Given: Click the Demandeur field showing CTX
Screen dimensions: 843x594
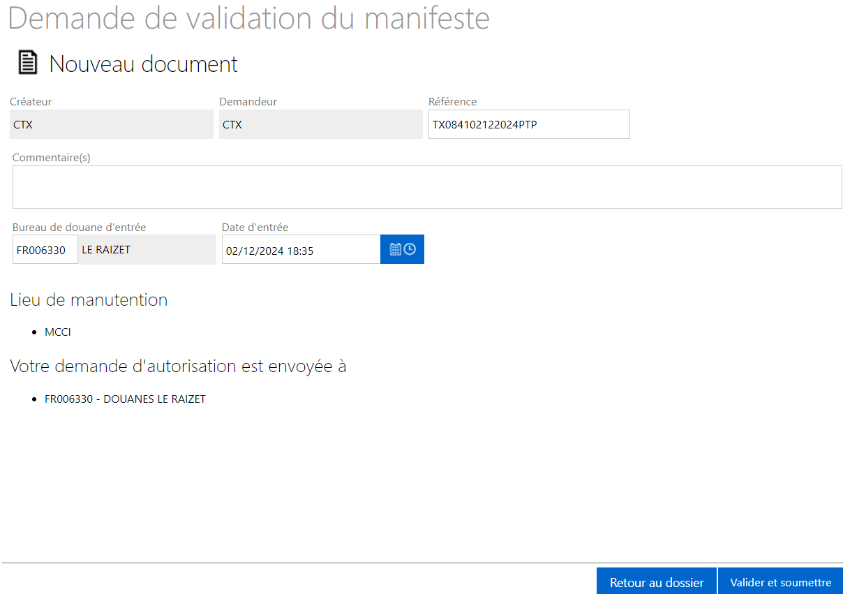Looking at the screenshot, I should coord(320,125).
